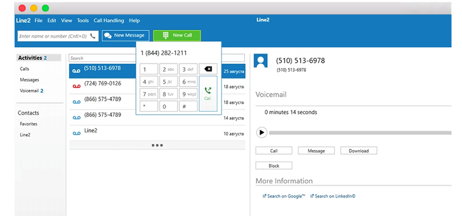Click 0 on the dial pad

168,106
